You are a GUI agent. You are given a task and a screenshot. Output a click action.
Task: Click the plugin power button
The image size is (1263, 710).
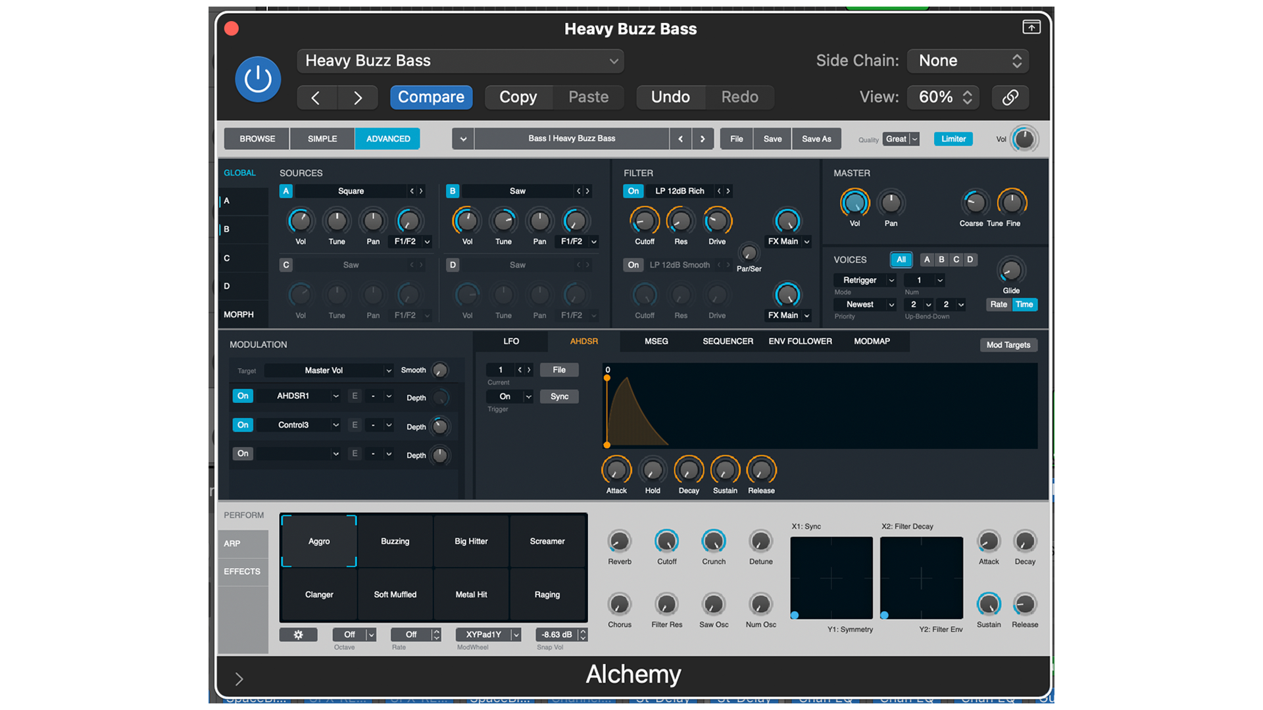tap(258, 80)
